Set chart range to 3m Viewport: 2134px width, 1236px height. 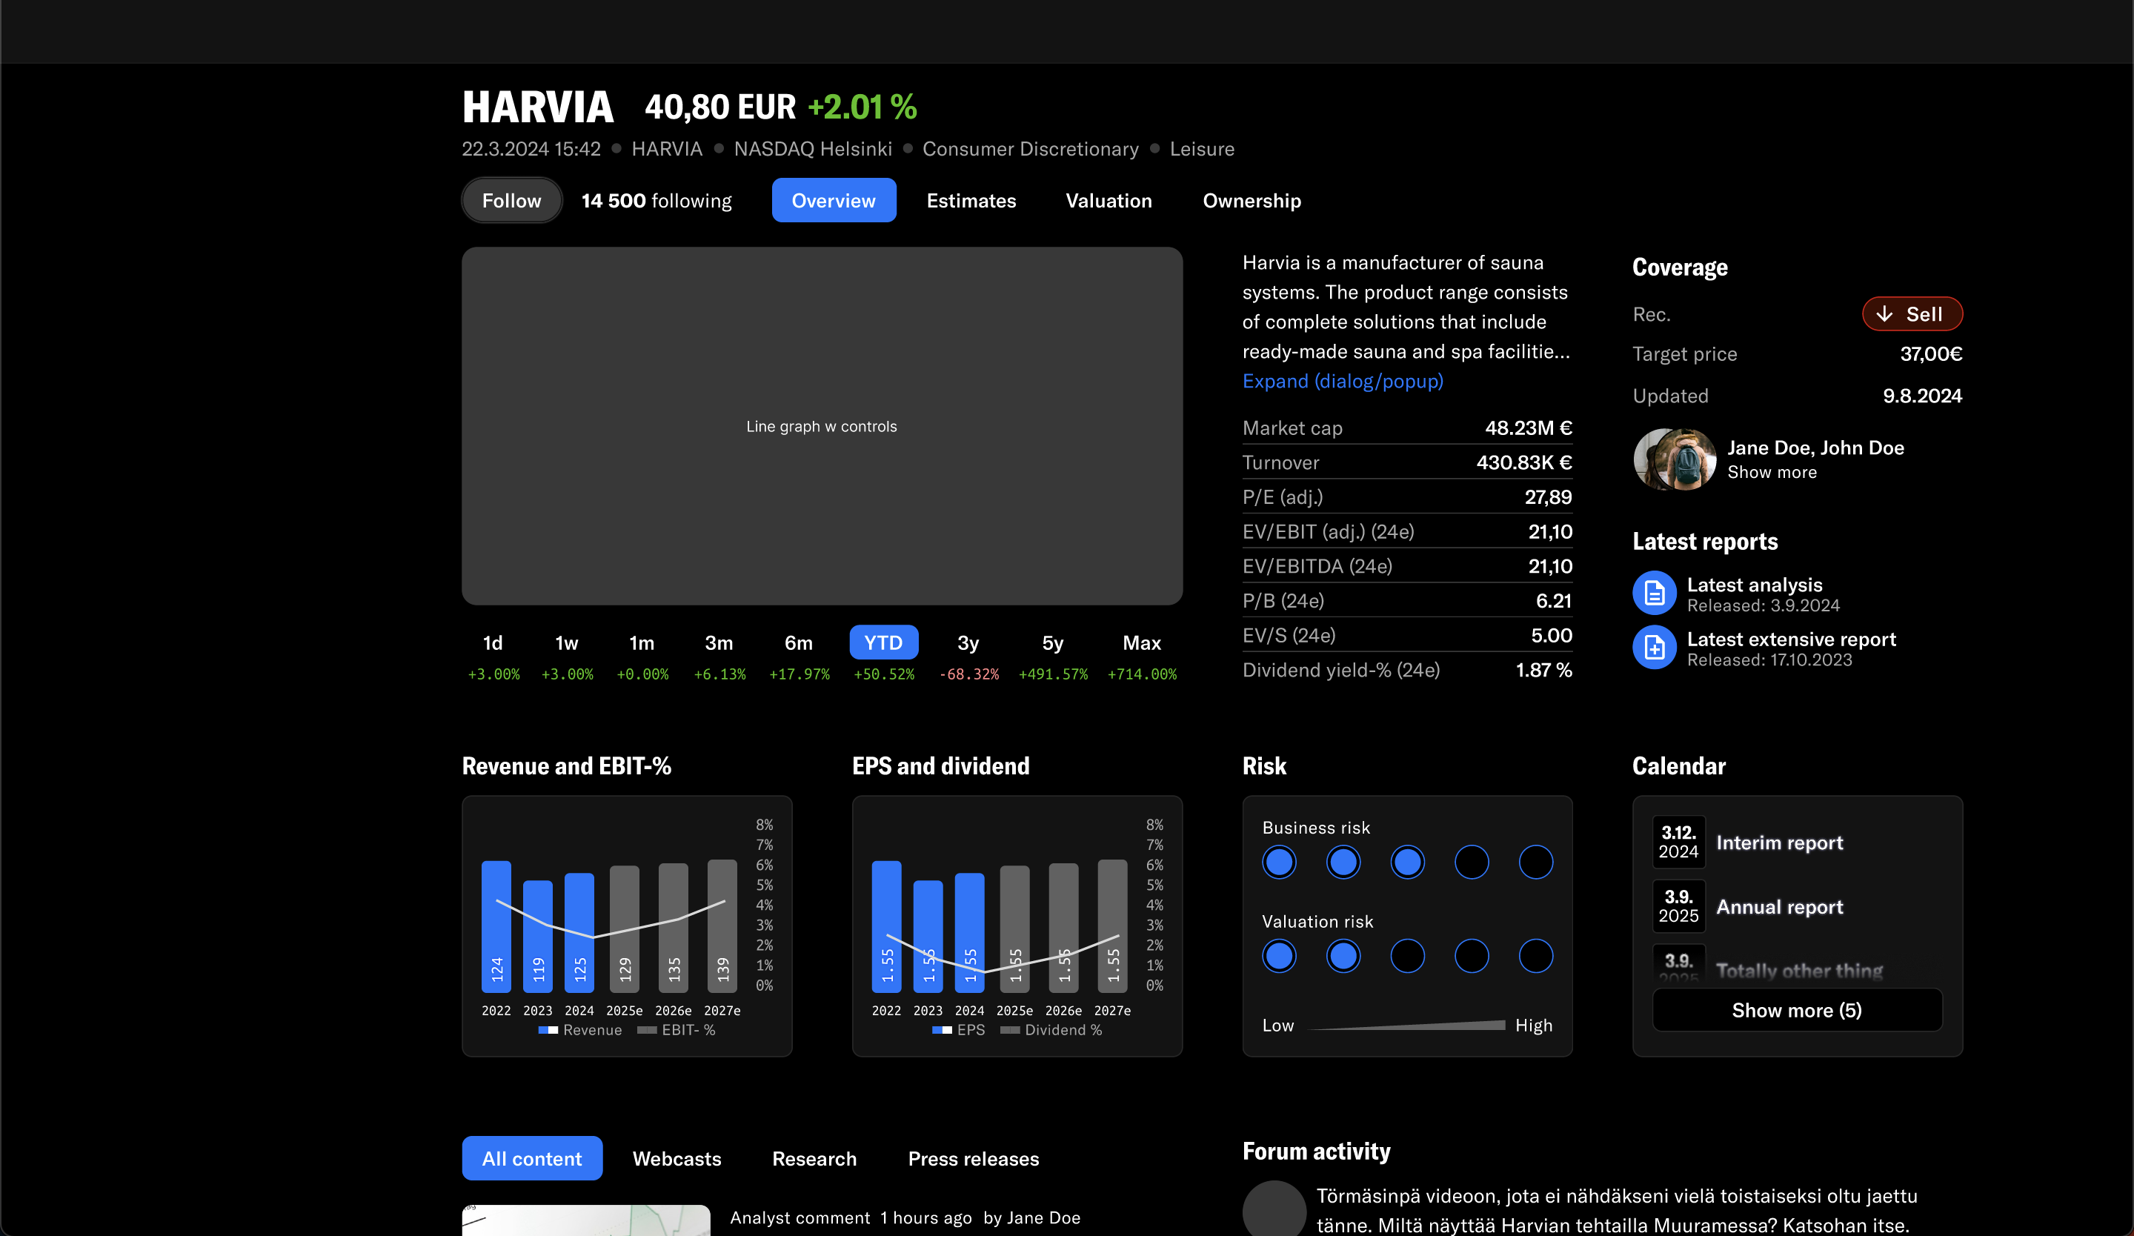[719, 643]
